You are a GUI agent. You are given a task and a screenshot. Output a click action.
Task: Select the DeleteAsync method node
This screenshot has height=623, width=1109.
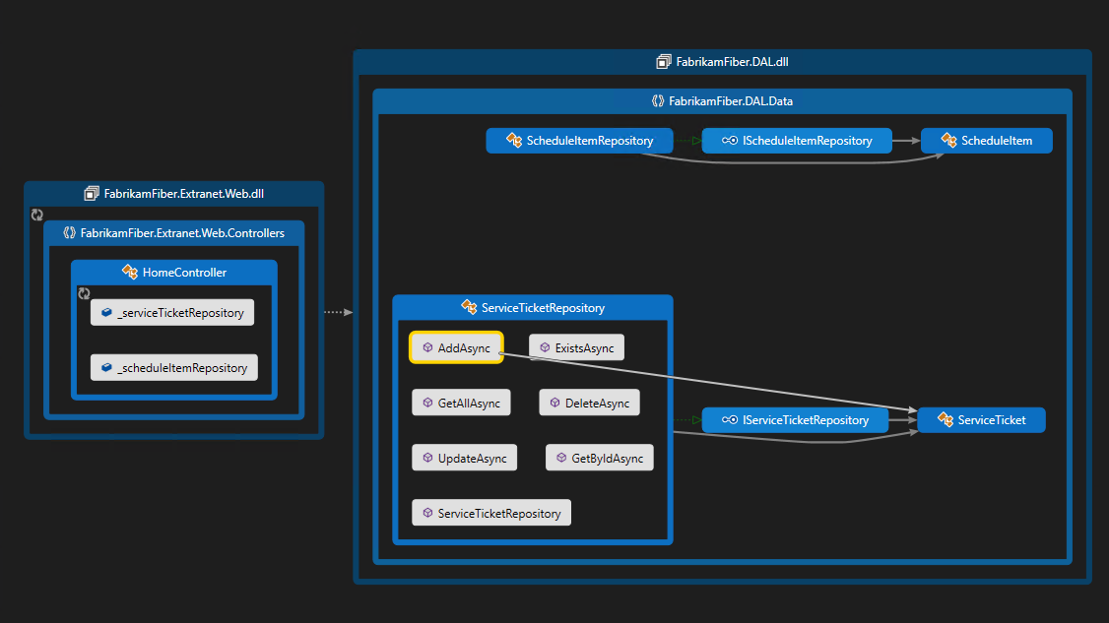(x=589, y=404)
